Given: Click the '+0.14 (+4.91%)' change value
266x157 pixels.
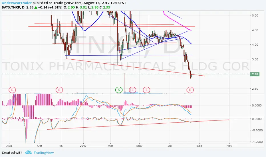Looking at the screenshot, I should pos(50,7).
